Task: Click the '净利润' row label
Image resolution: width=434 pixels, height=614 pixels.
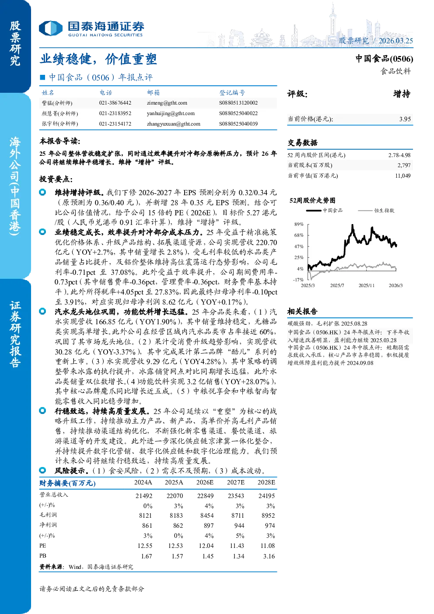Action: (48, 525)
